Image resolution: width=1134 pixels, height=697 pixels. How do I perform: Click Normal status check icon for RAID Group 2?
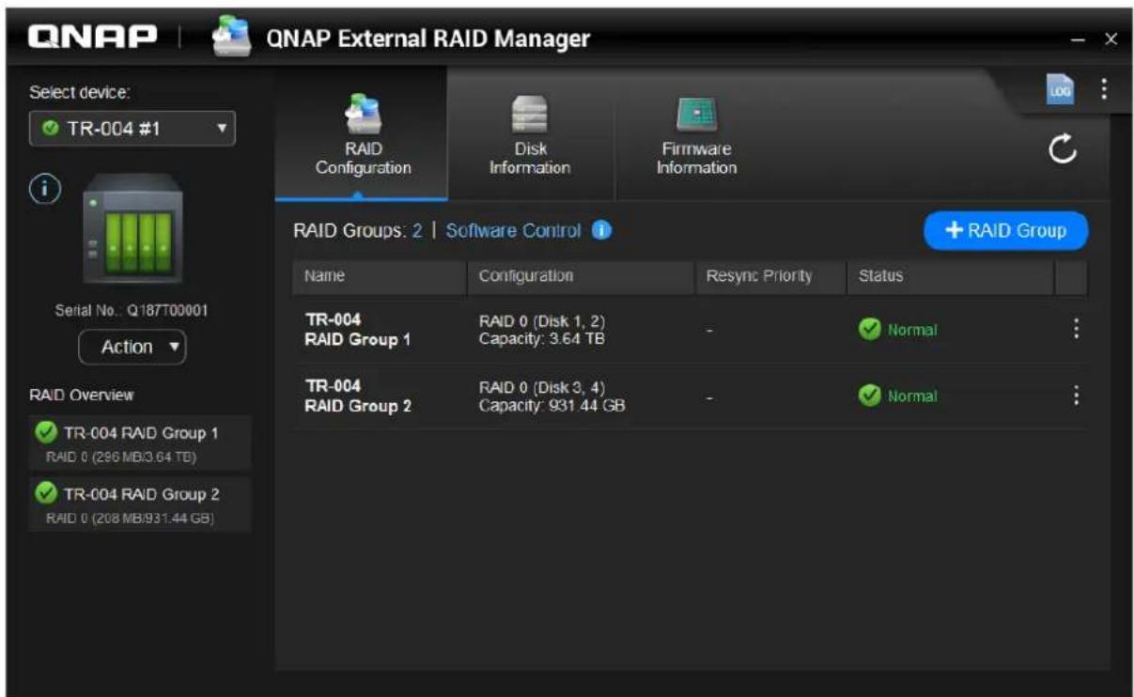[x=869, y=396]
